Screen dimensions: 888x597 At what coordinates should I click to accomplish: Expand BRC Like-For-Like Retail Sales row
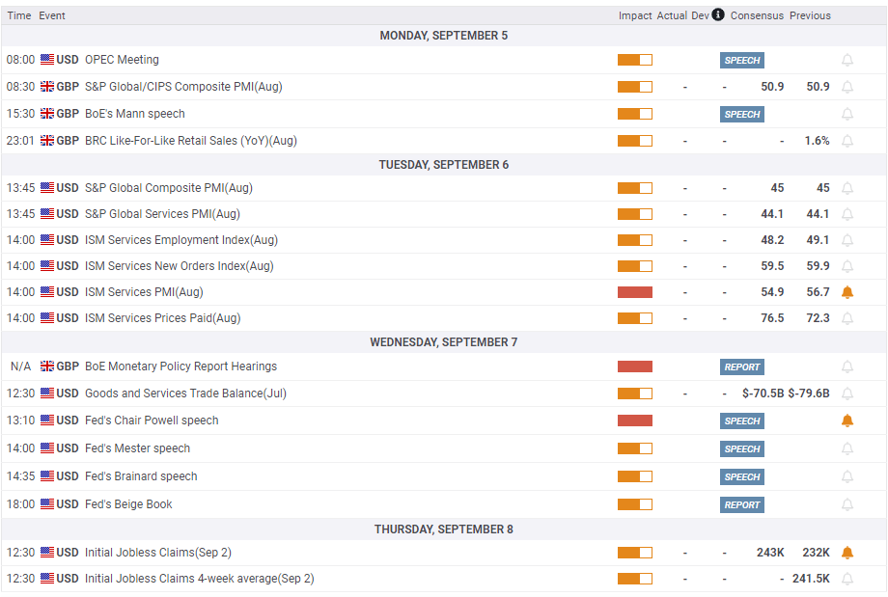190,141
